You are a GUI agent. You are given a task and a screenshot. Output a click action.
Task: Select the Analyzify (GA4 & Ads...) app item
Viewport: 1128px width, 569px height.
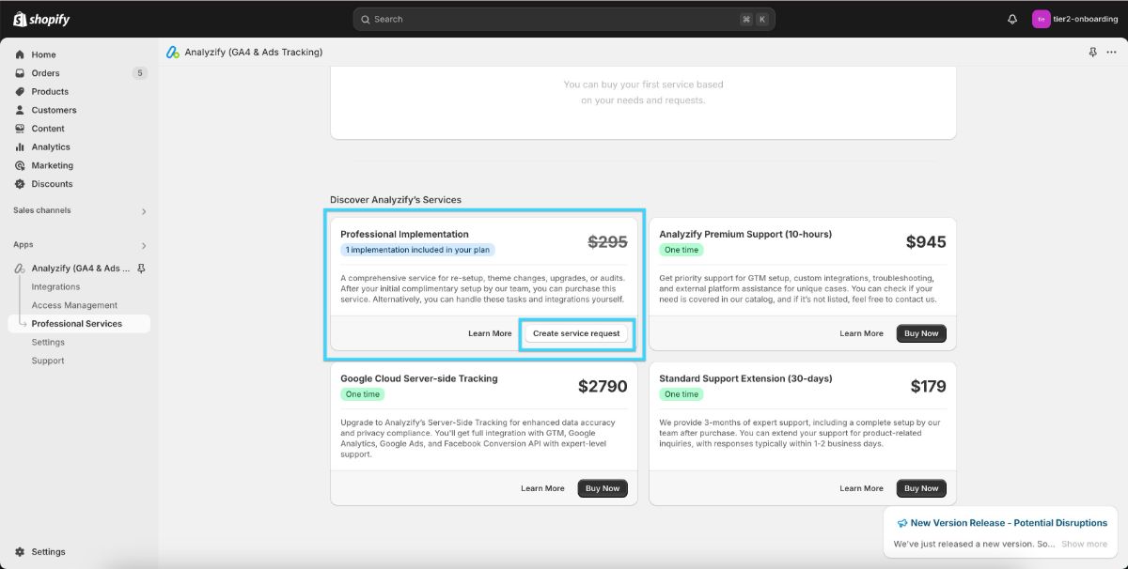click(x=79, y=269)
